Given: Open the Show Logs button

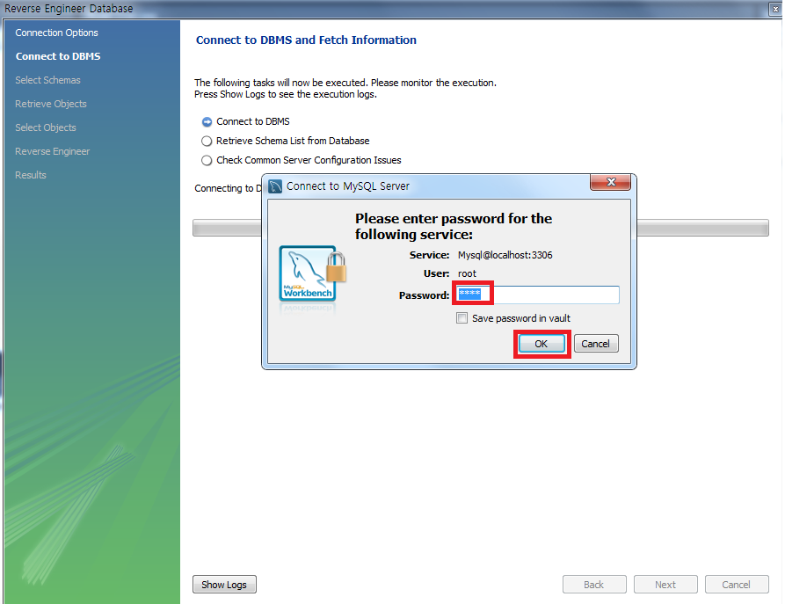Looking at the screenshot, I should pyautogui.click(x=224, y=585).
